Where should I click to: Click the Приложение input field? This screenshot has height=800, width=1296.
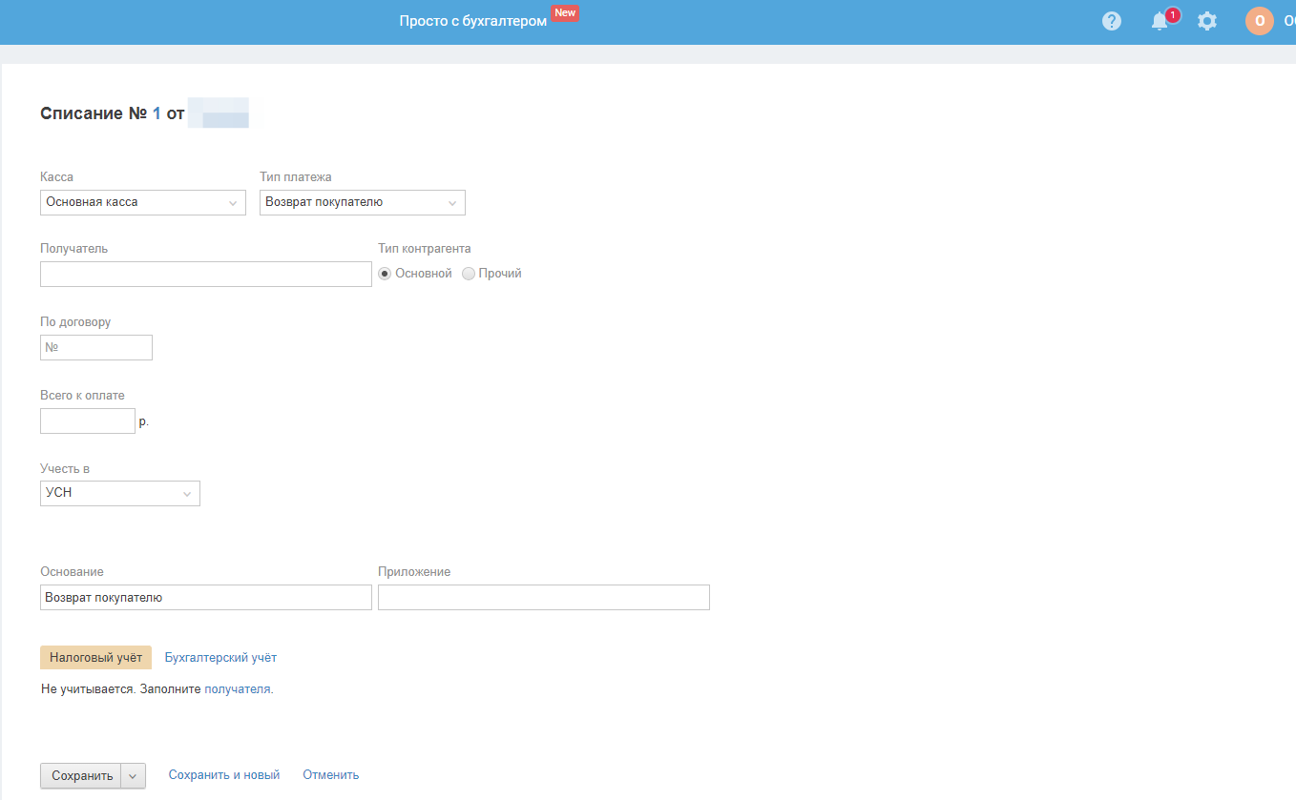[544, 598]
